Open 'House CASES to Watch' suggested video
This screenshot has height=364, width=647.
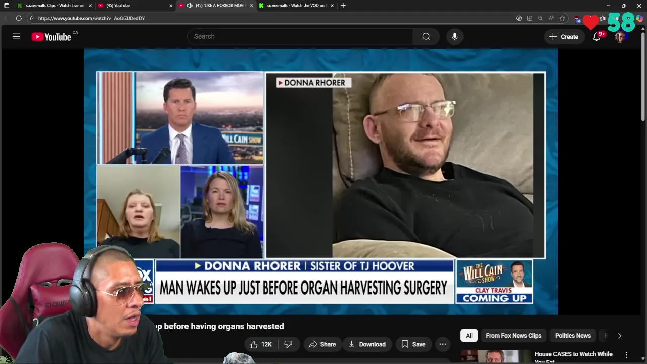click(x=573, y=357)
